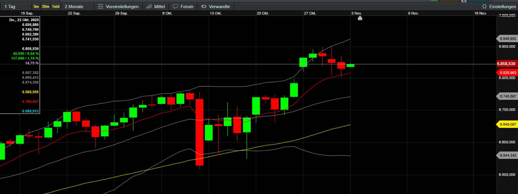The width and height of the screenshot is (518, 194).
Task: Open the Mittel chart size menu
Action: [156, 6]
